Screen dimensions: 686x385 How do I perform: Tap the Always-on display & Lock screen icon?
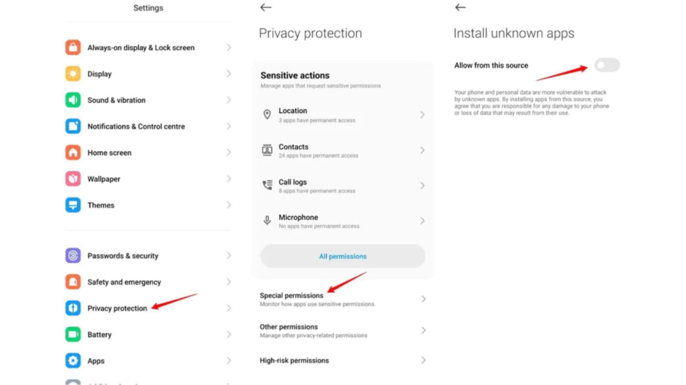tap(73, 47)
